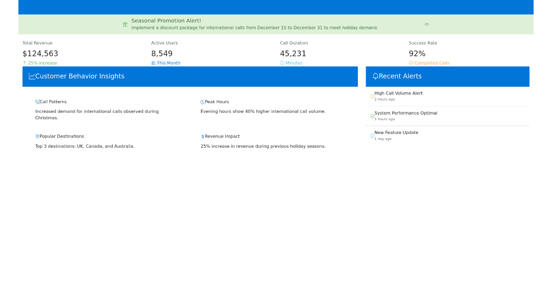Click the warning icon on High Call Volume Alert

(x=371, y=96)
